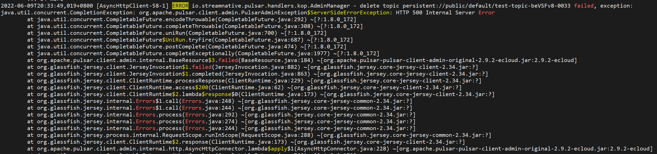Image resolution: width=657 pixels, height=154 pixels.
Task: Click the red 'failed' word after topic name
Action: [x=584, y=6]
